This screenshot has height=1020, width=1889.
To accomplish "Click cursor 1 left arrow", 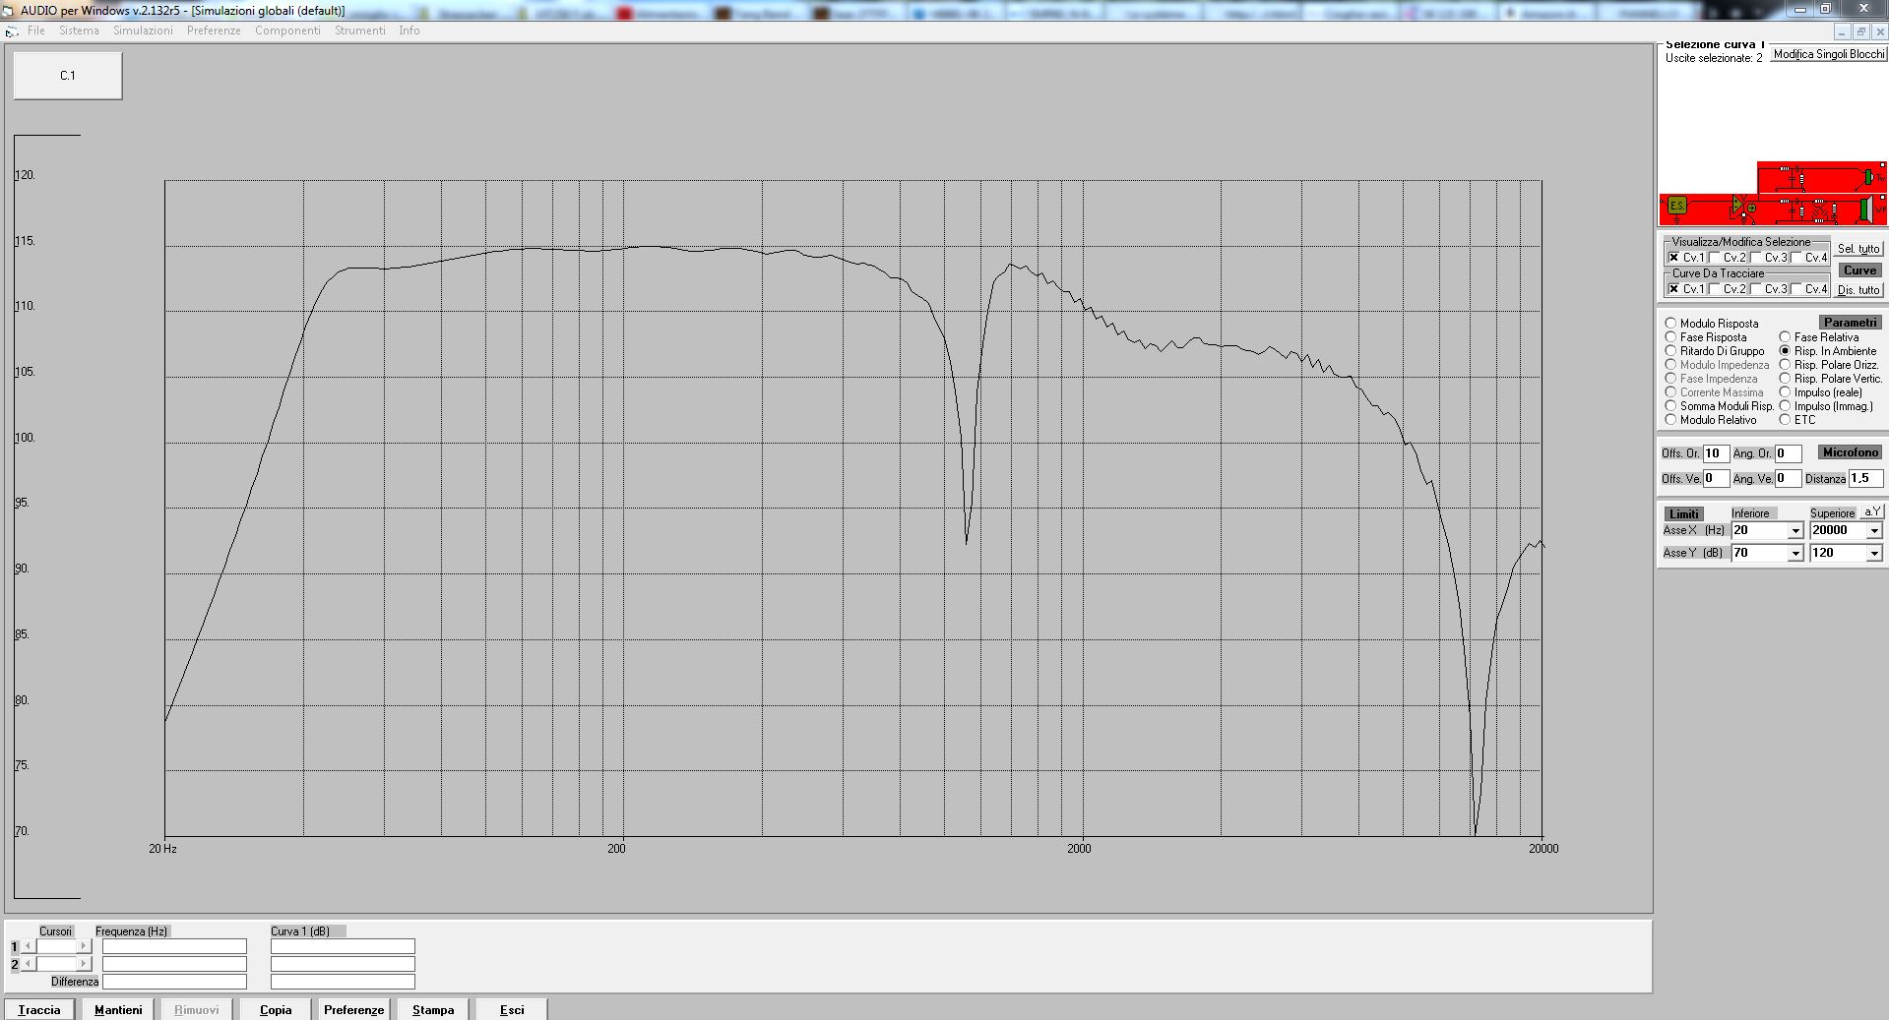I will [28, 946].
